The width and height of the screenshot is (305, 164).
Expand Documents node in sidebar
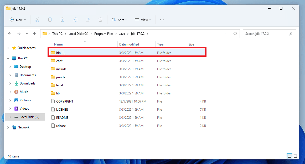click(x=10, y=75)
